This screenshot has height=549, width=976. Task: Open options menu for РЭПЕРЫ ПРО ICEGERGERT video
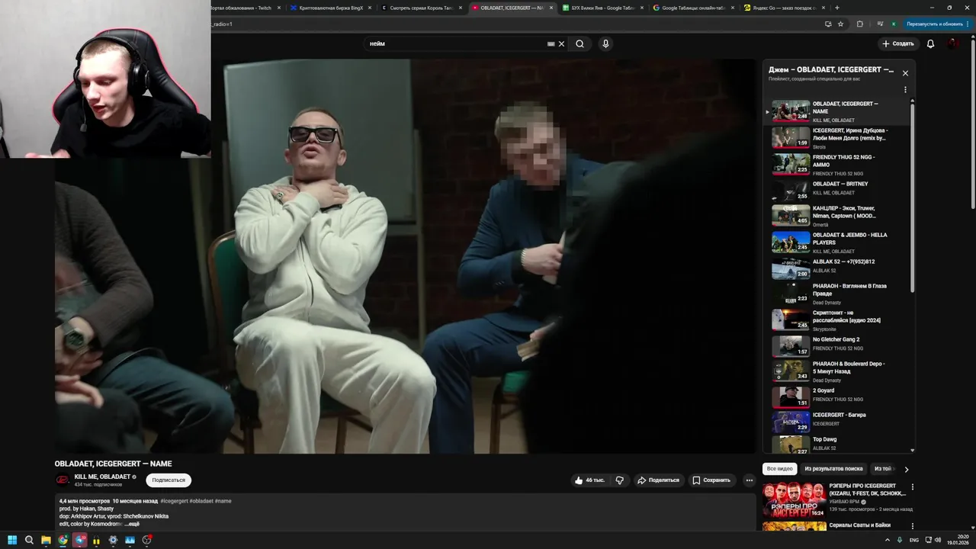click(x=912, y=486)
